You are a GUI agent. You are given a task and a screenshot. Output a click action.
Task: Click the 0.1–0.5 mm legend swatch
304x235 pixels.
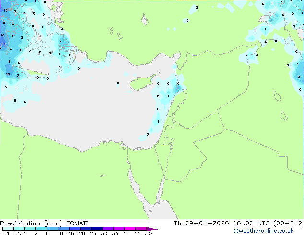pyautogui.click(x=8, y=229)
